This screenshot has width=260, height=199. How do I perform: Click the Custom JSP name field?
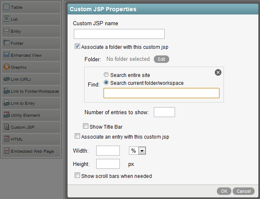[119, 34]
